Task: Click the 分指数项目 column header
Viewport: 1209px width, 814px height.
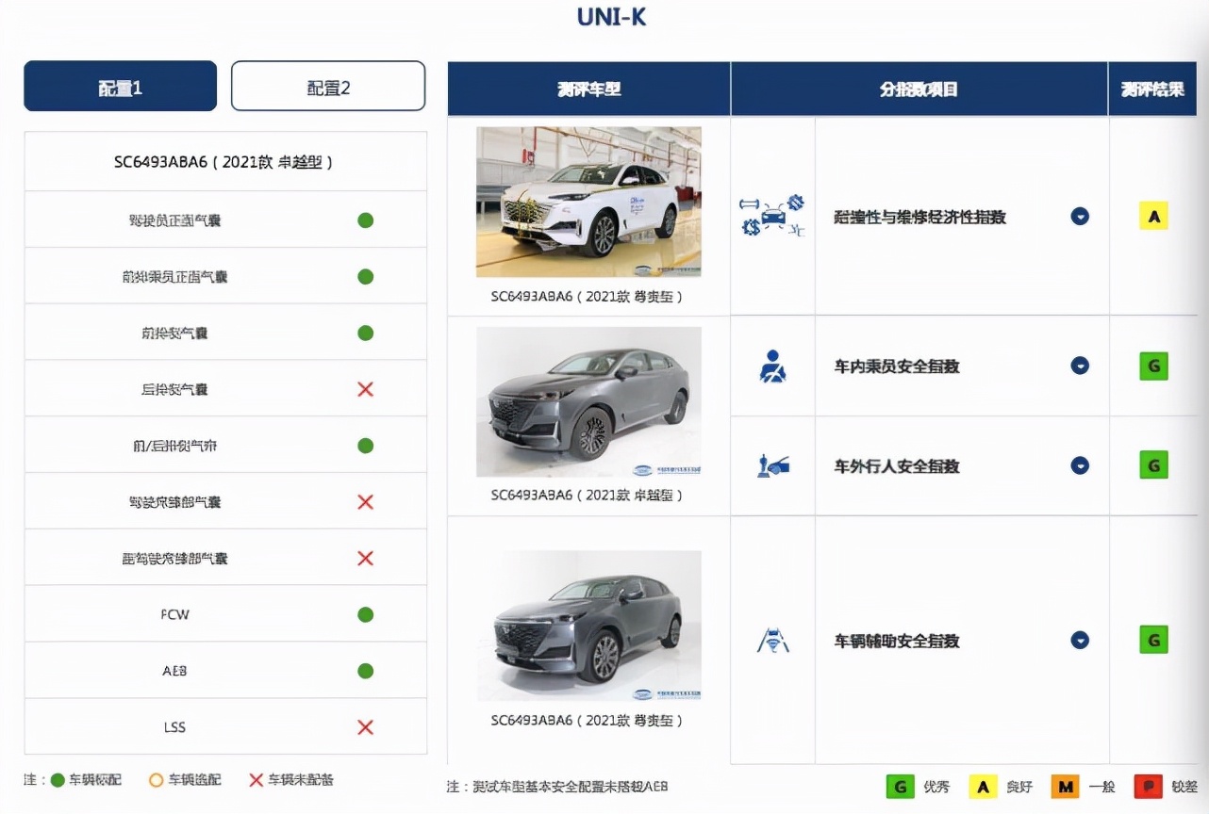Action: click(x=919, y=90)
